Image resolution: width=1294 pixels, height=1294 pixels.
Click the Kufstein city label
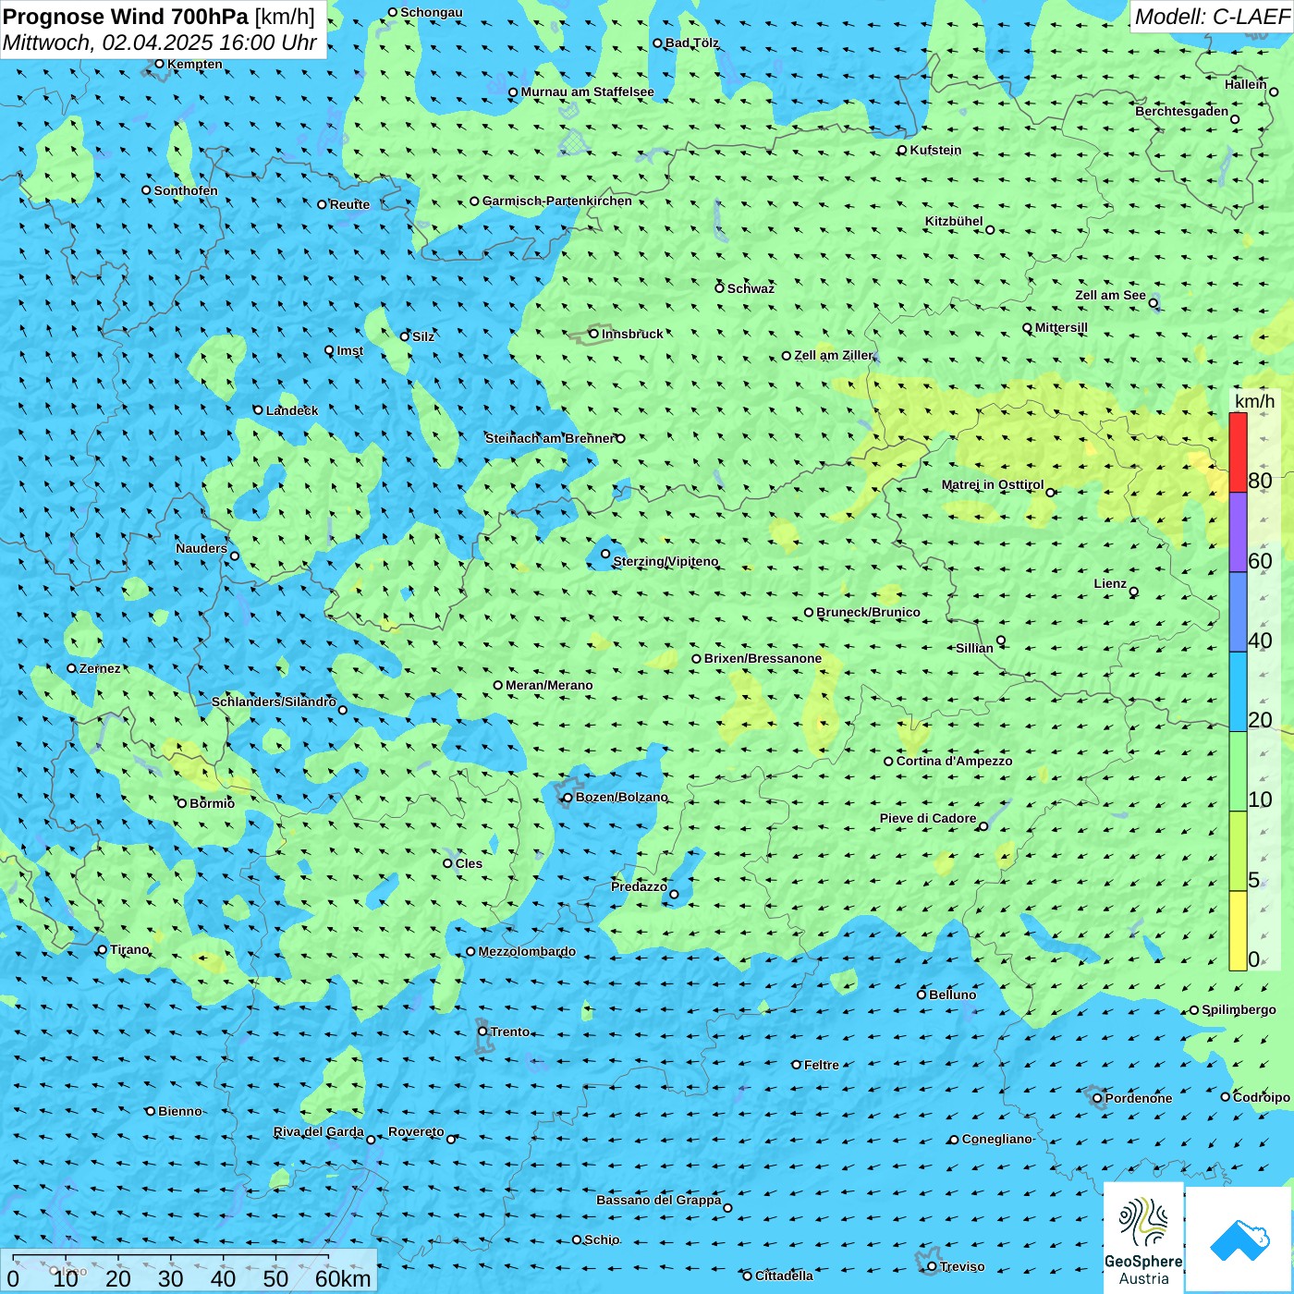(935, 150)
